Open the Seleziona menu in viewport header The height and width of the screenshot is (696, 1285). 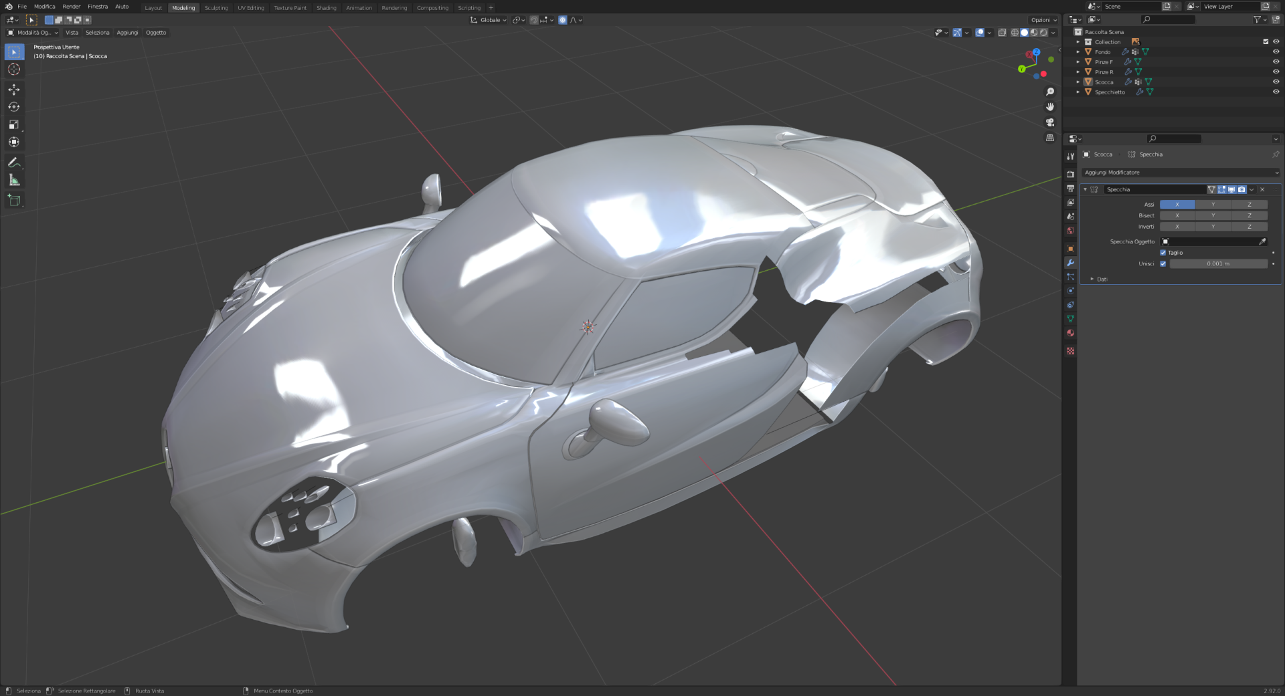[x=98, y=33]
